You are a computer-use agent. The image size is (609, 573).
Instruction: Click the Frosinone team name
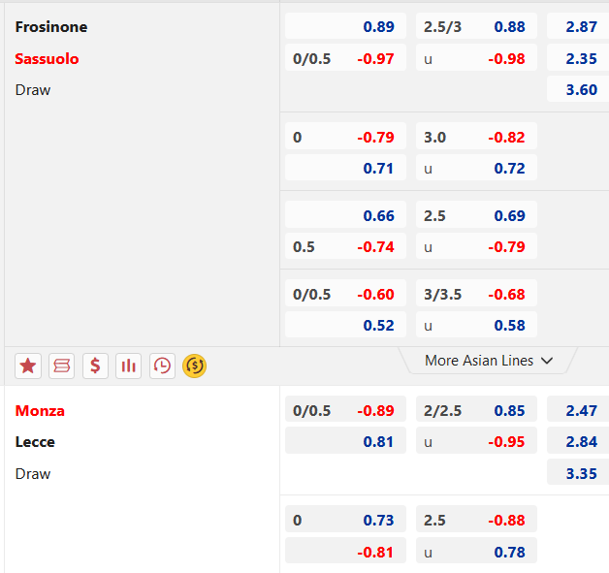point(51,27)
